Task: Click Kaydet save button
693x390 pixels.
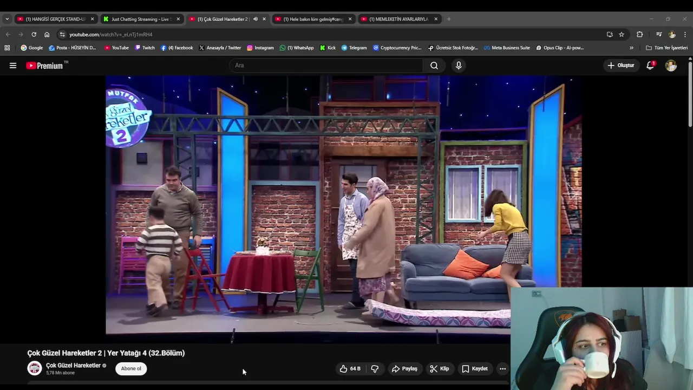Action: coord(474,369)
